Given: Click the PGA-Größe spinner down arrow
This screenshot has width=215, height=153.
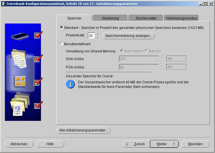Looking at the screenshot, I should (x=161, y=68).
